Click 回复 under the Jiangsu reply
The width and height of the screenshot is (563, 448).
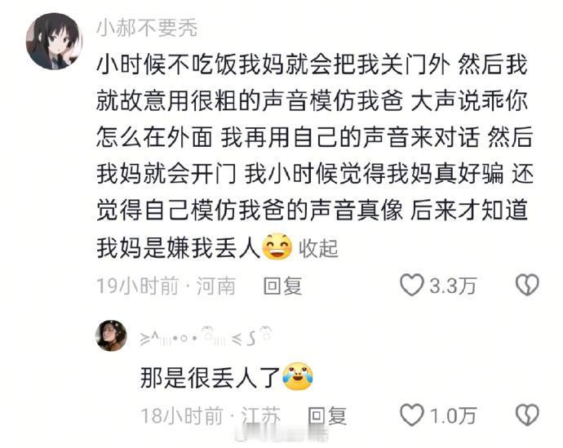[327, 416]
